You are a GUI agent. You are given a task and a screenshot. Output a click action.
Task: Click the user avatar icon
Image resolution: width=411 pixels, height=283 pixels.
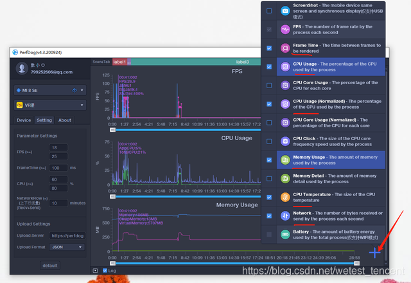[22, 68]
